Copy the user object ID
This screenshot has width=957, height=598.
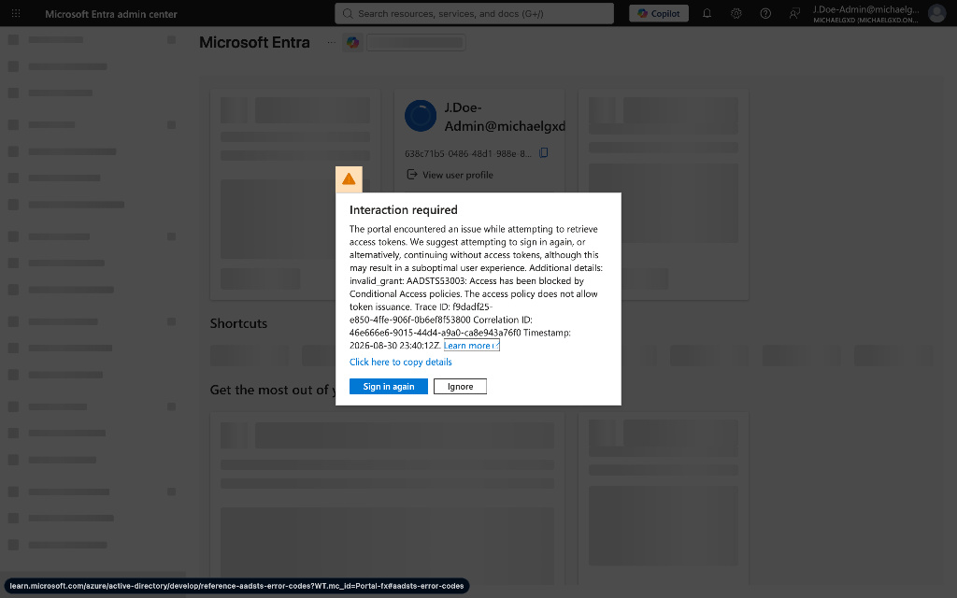pos(543,152)
